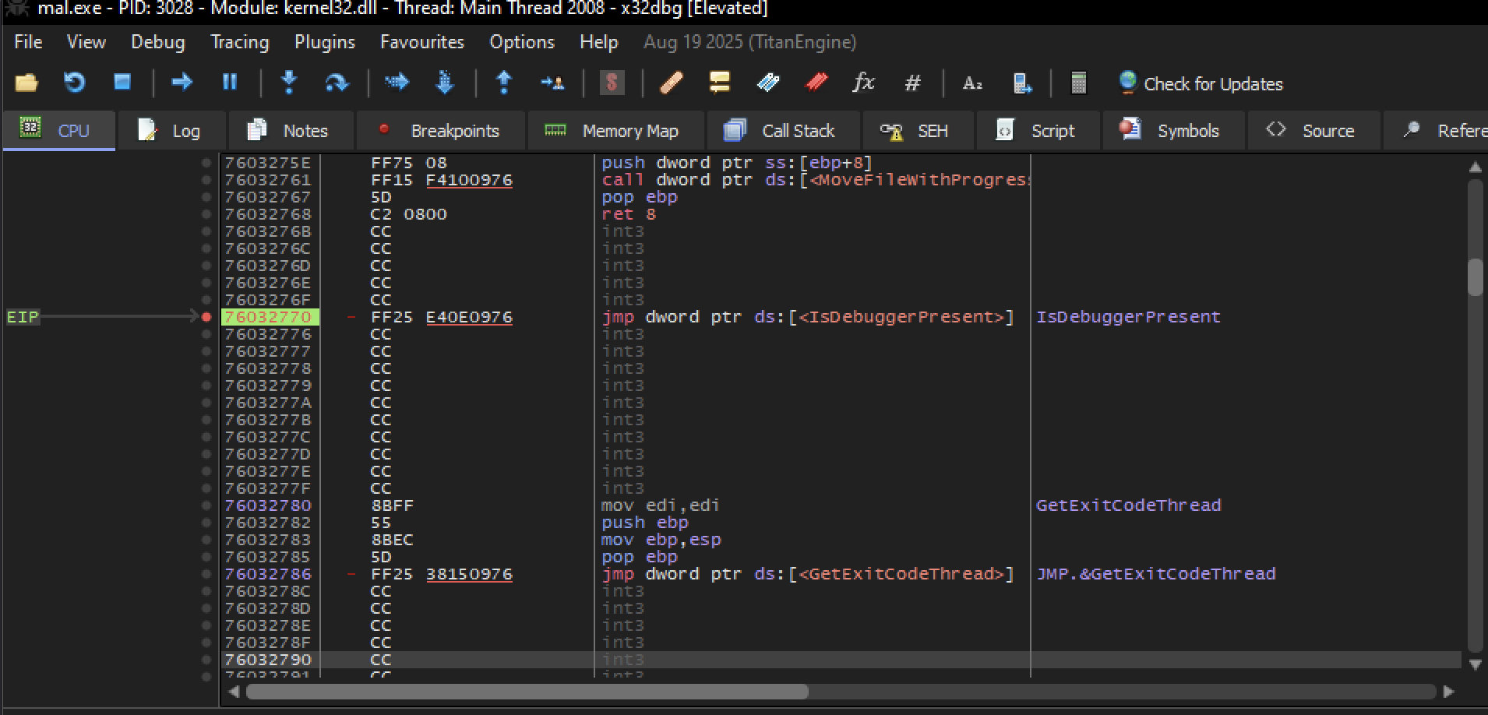This screenshot has width=1488, height=715.
Task: Open the Call Stack tab
Action: click(x=784, y=131)
